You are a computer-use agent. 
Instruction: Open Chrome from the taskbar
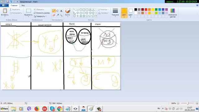(x=59, y=109)
